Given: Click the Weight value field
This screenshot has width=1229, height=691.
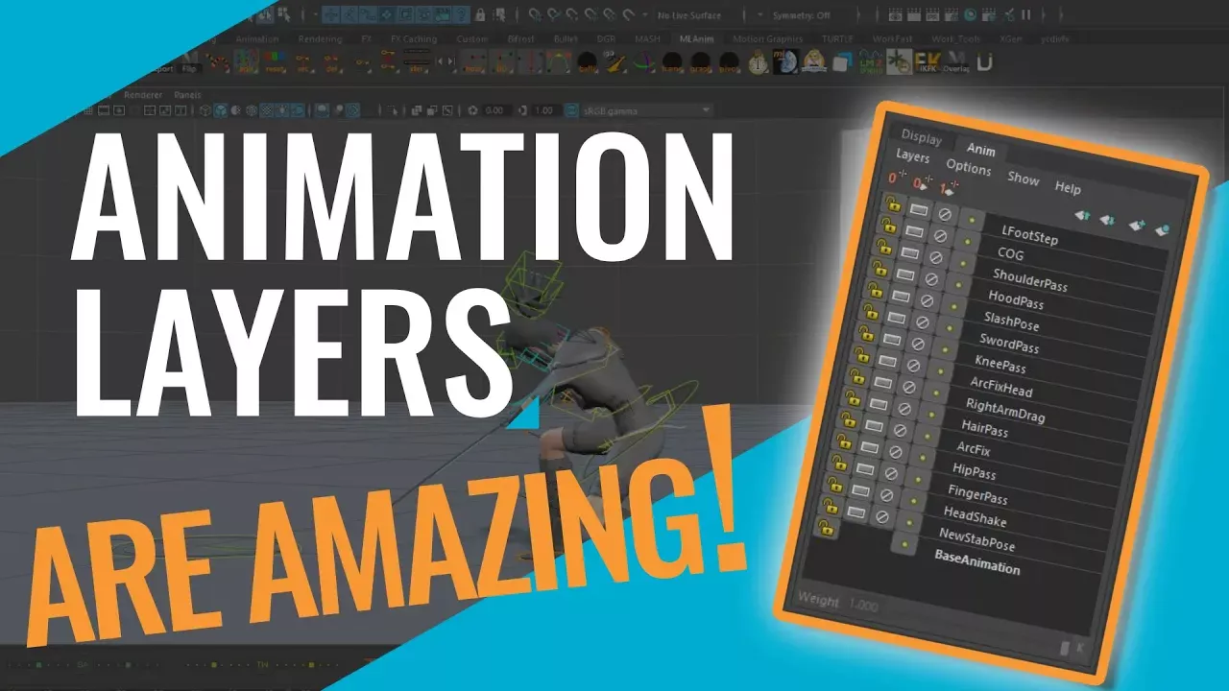Looking at the screenshot, I should [x=862, y=606].
